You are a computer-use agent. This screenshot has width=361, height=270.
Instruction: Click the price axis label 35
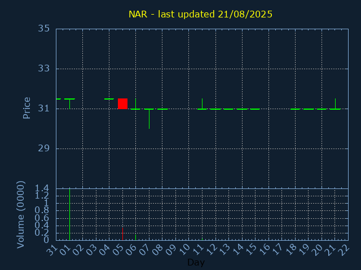[x=43, y=29]
